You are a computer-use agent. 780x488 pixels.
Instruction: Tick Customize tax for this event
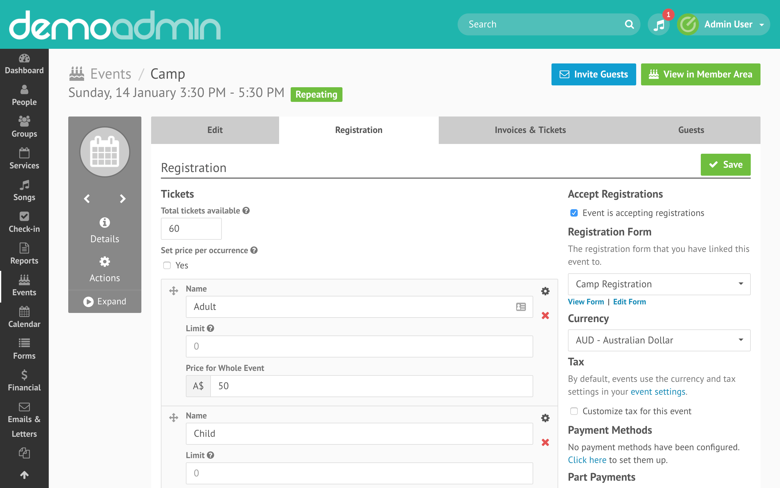click(574, 411)
